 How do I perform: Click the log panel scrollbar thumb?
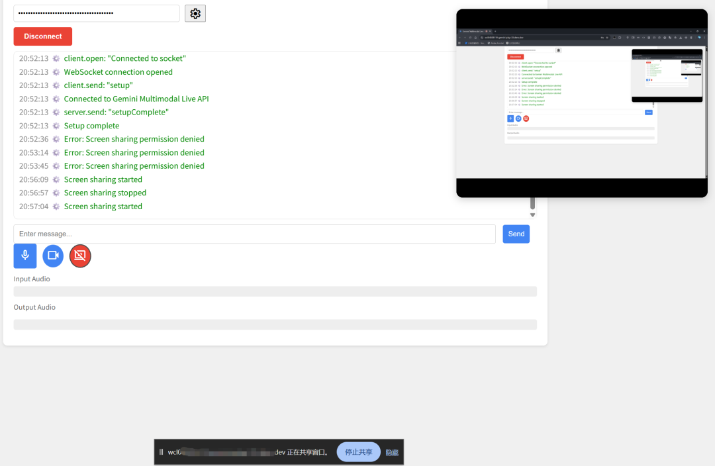[532, 204]
